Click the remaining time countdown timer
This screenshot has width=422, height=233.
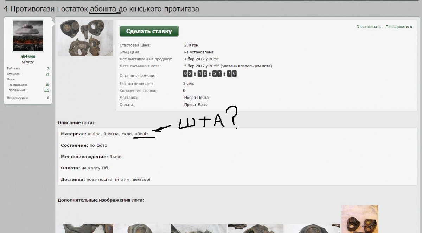click(x=210, y=74)
